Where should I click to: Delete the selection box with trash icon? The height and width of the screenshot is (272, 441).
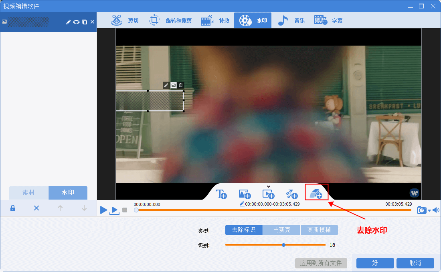(181, 85)
